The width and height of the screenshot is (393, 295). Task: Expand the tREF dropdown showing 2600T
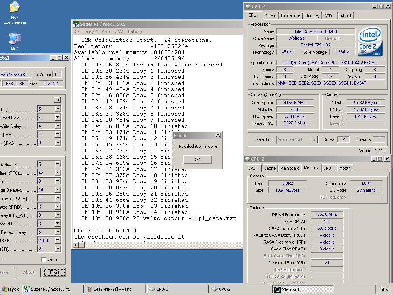[58, 240]
